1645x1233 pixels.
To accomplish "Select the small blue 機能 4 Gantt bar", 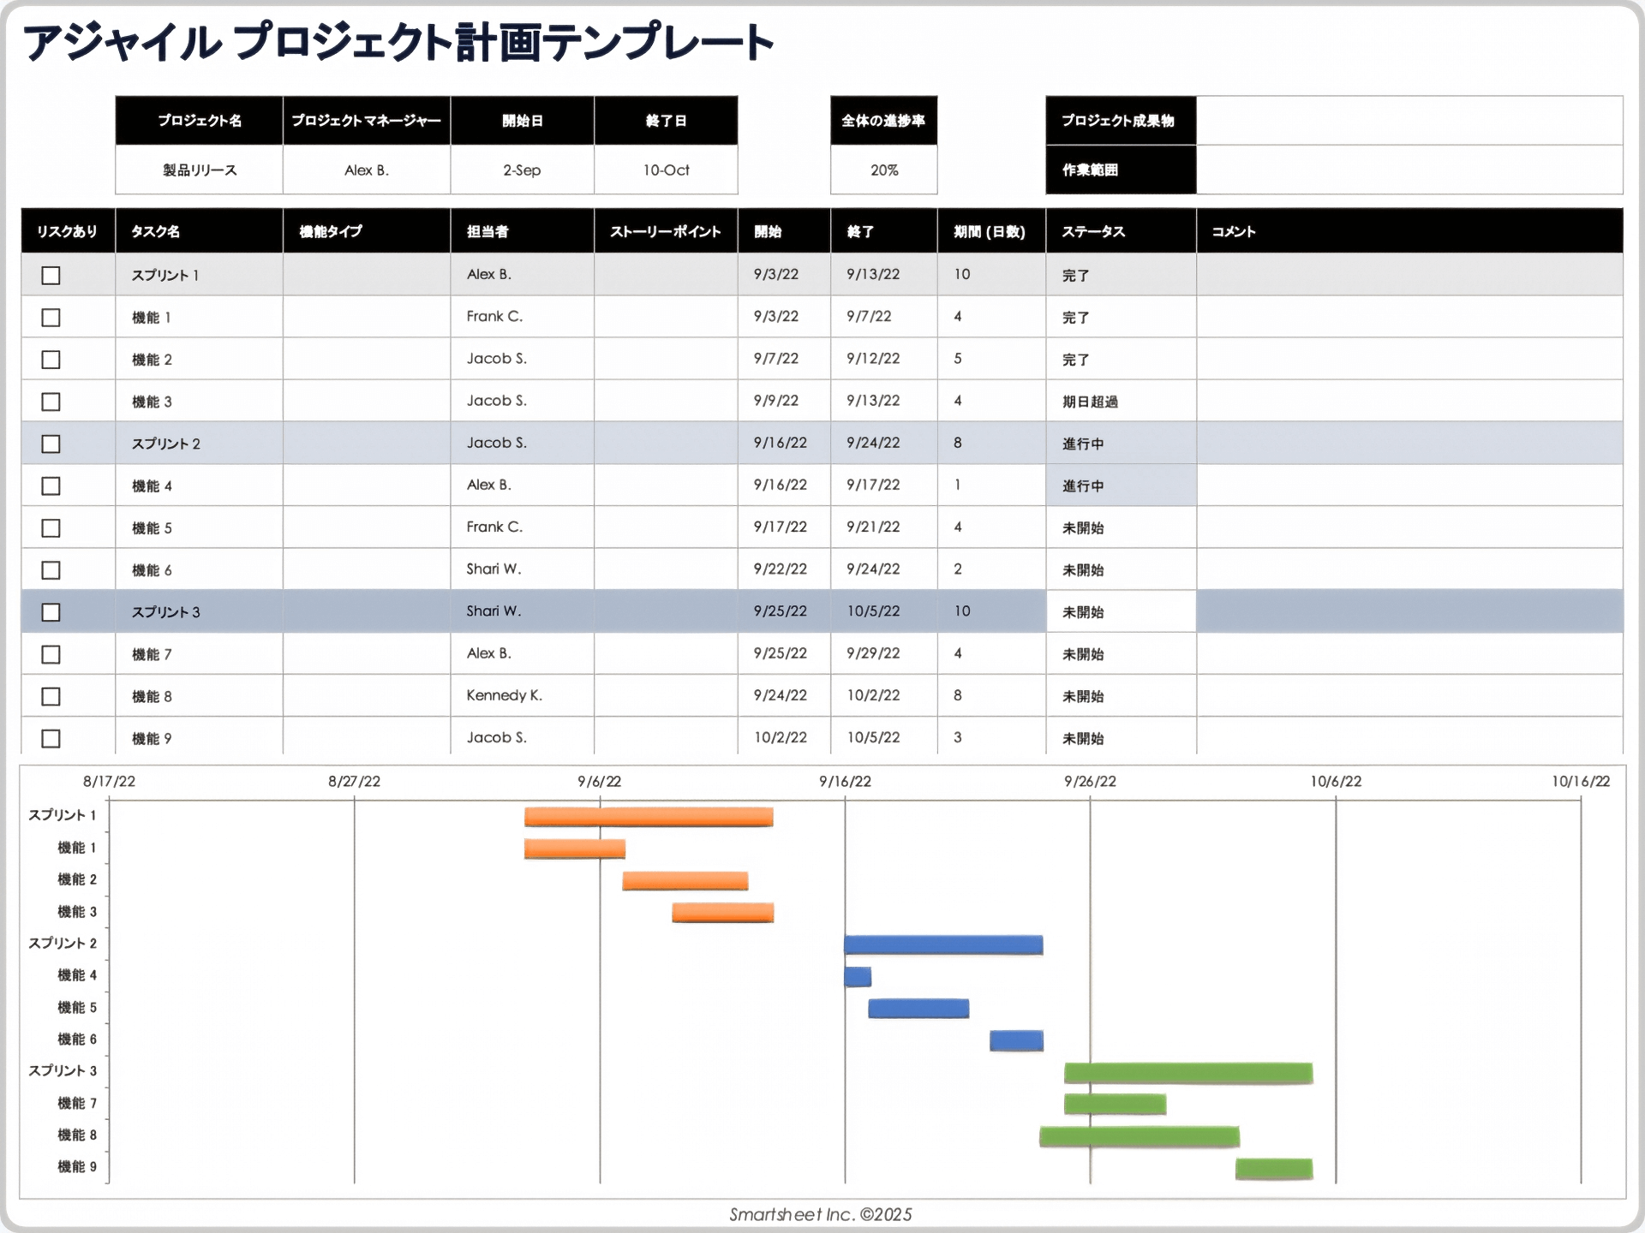I will 858,977.
